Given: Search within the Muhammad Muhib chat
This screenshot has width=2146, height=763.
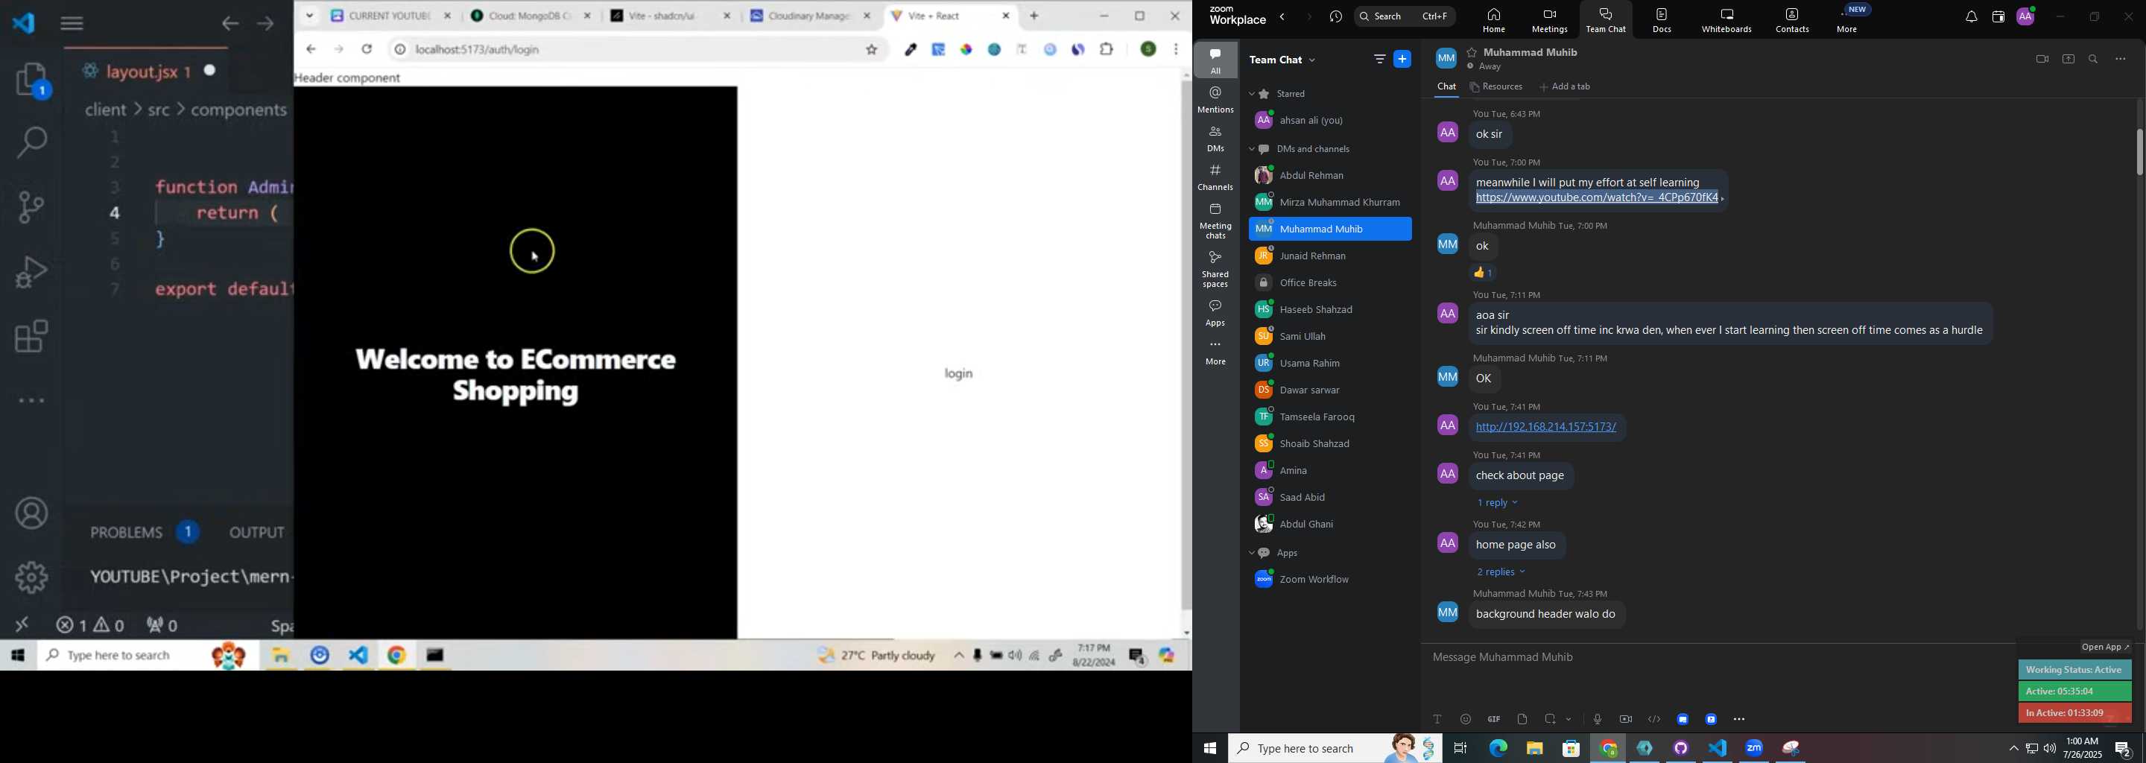Looking at the screenshot, I should [x=2094, y=59].
